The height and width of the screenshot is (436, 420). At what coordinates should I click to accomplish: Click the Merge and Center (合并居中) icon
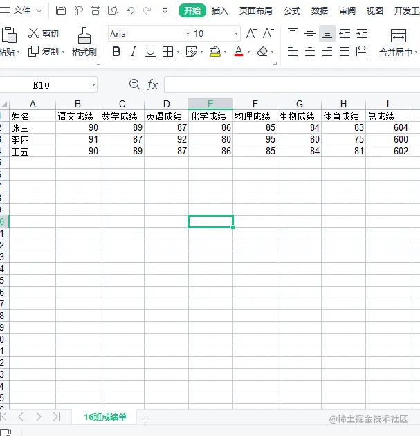point(399,35)
